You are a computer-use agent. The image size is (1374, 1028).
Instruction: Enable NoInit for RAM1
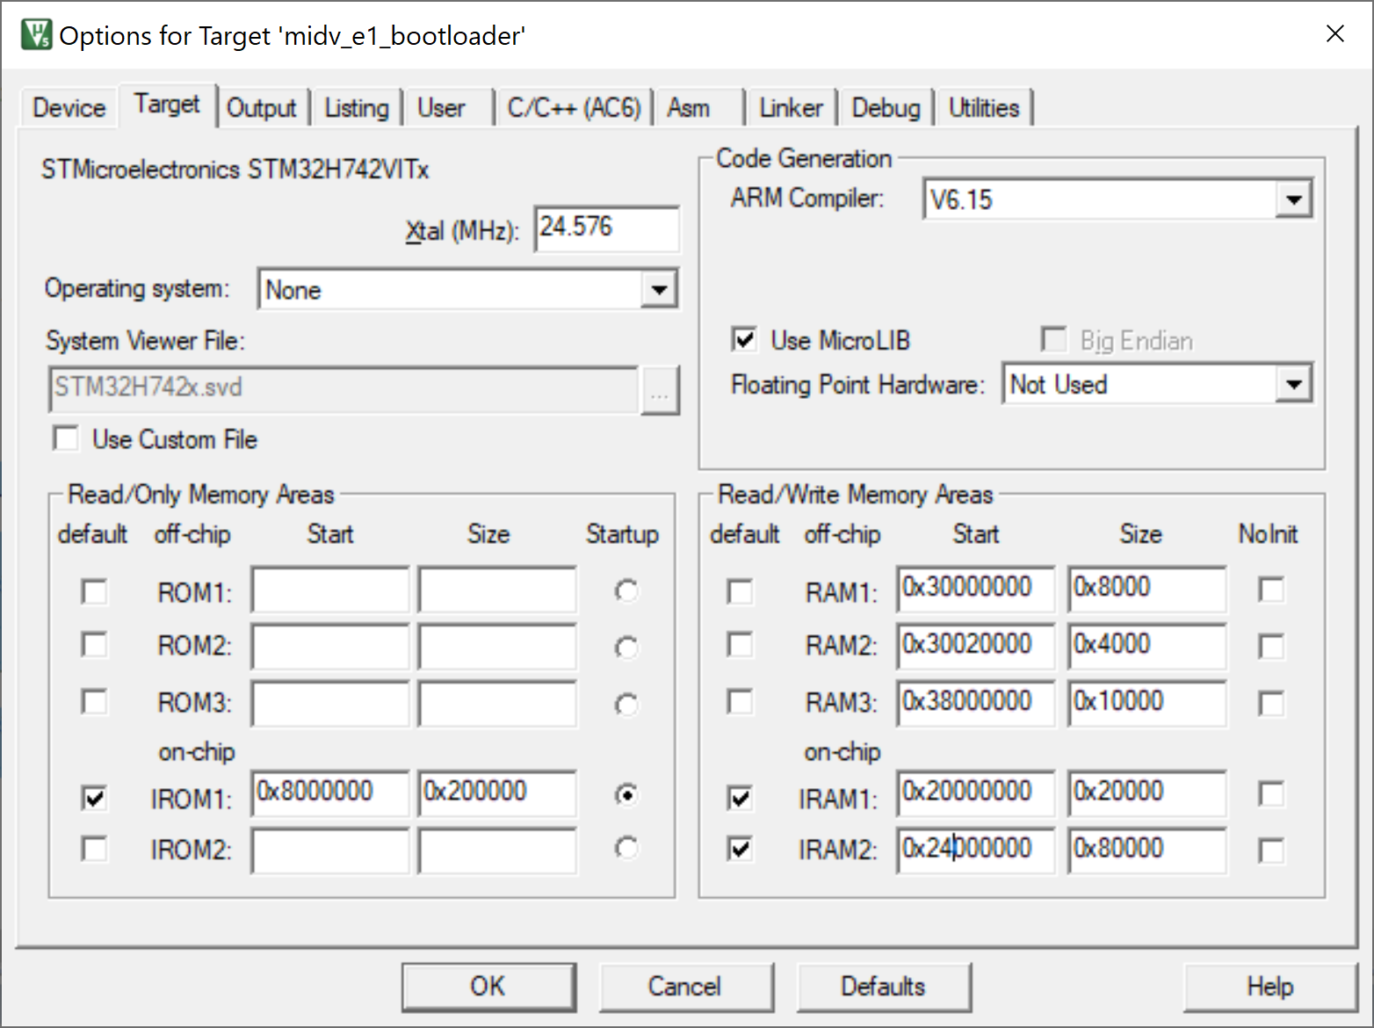click(x=1270, y=590)
